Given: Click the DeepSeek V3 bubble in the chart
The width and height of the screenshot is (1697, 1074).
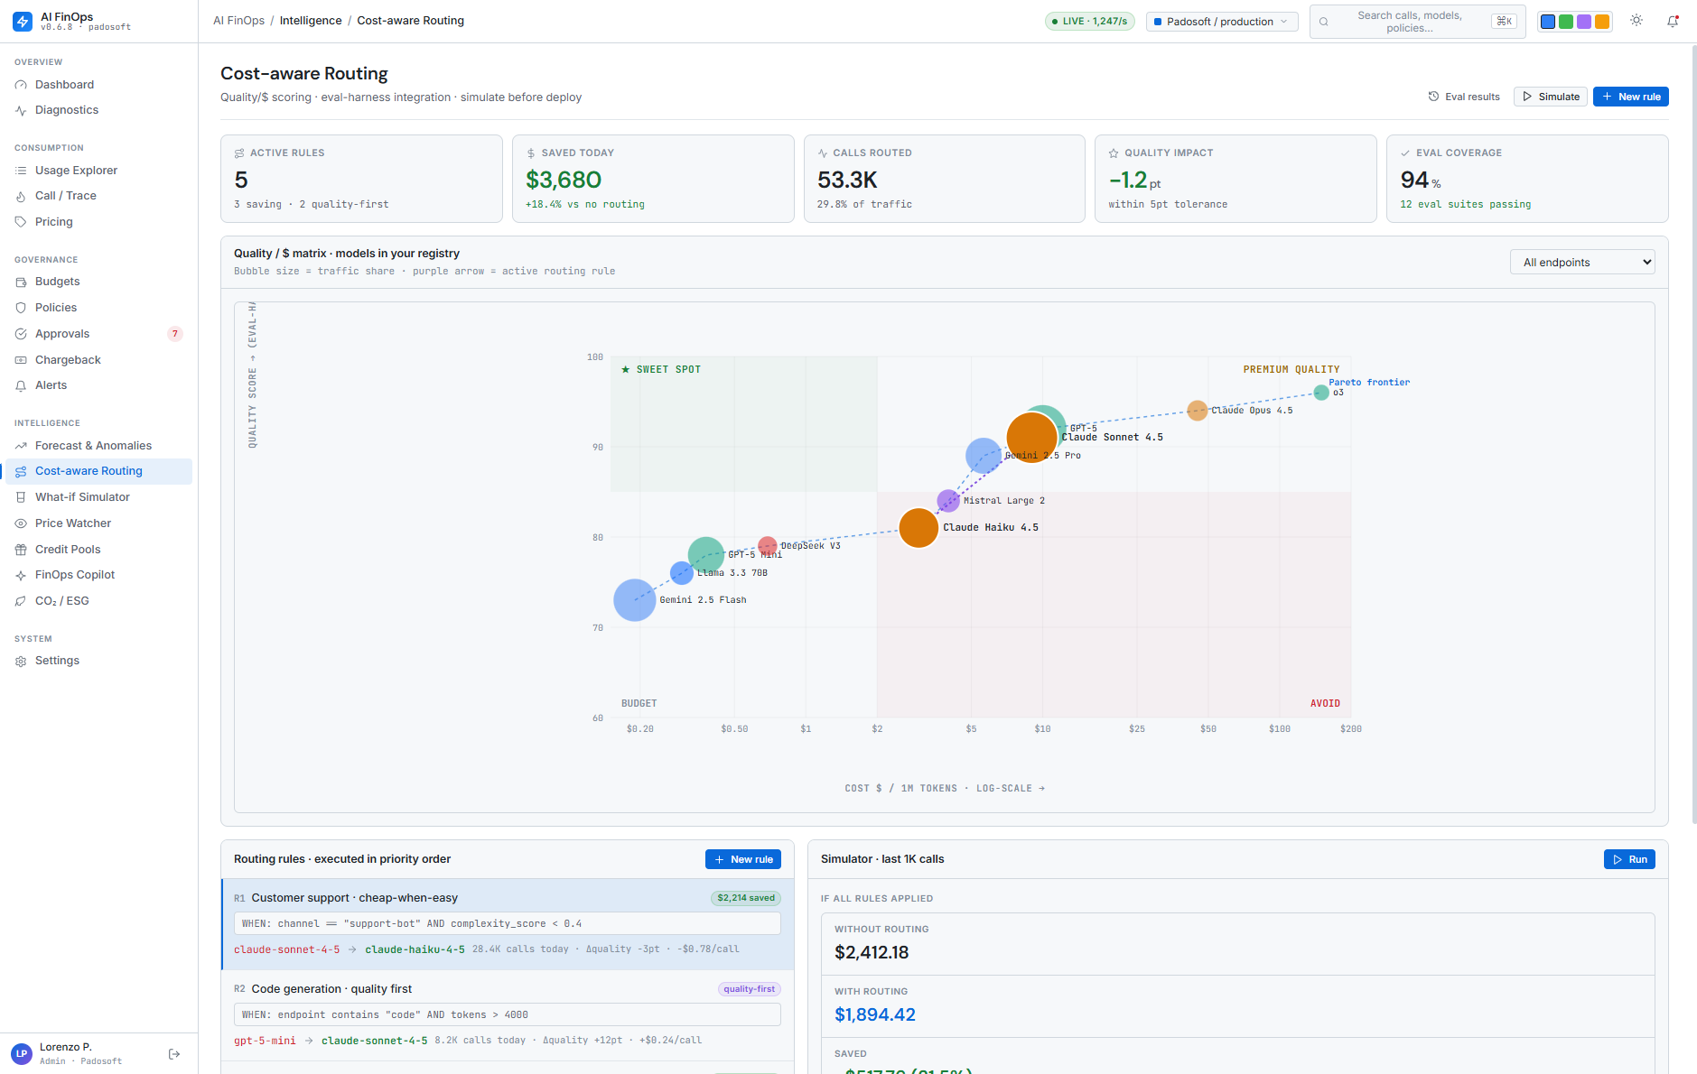Looking at the screenshot, I should pyautogui.click(x=768, y=546).
